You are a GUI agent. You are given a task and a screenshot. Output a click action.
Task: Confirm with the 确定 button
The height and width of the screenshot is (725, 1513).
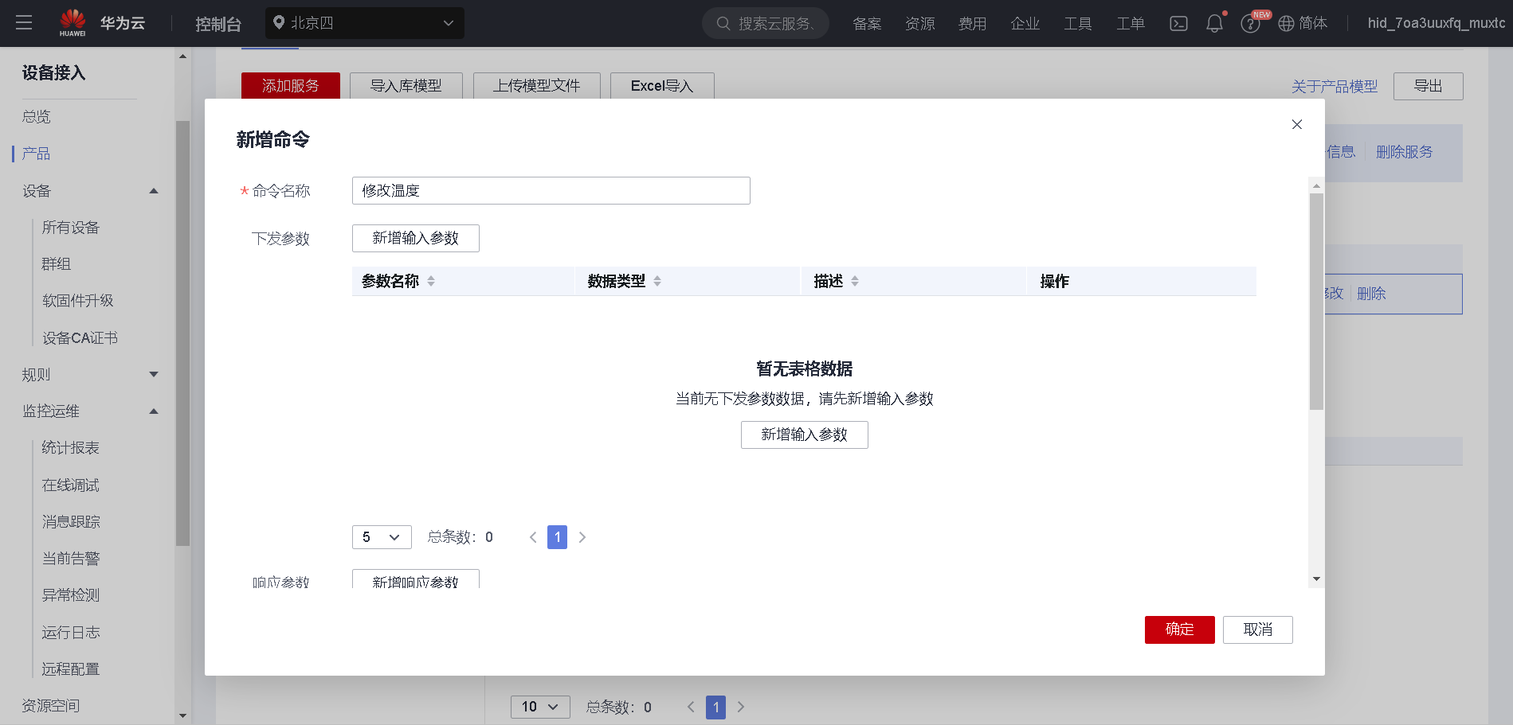[1180, 630]
